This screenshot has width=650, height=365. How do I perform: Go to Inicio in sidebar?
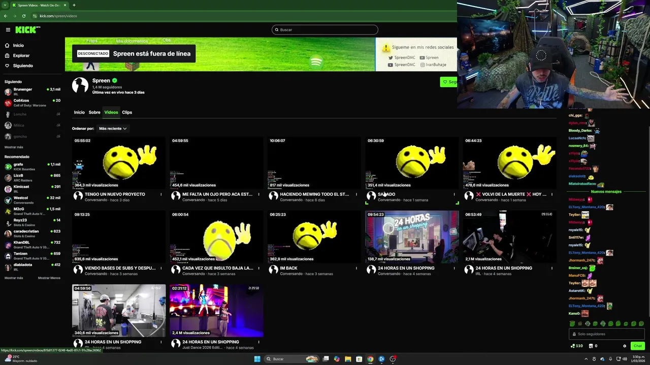tap(18, 45)
